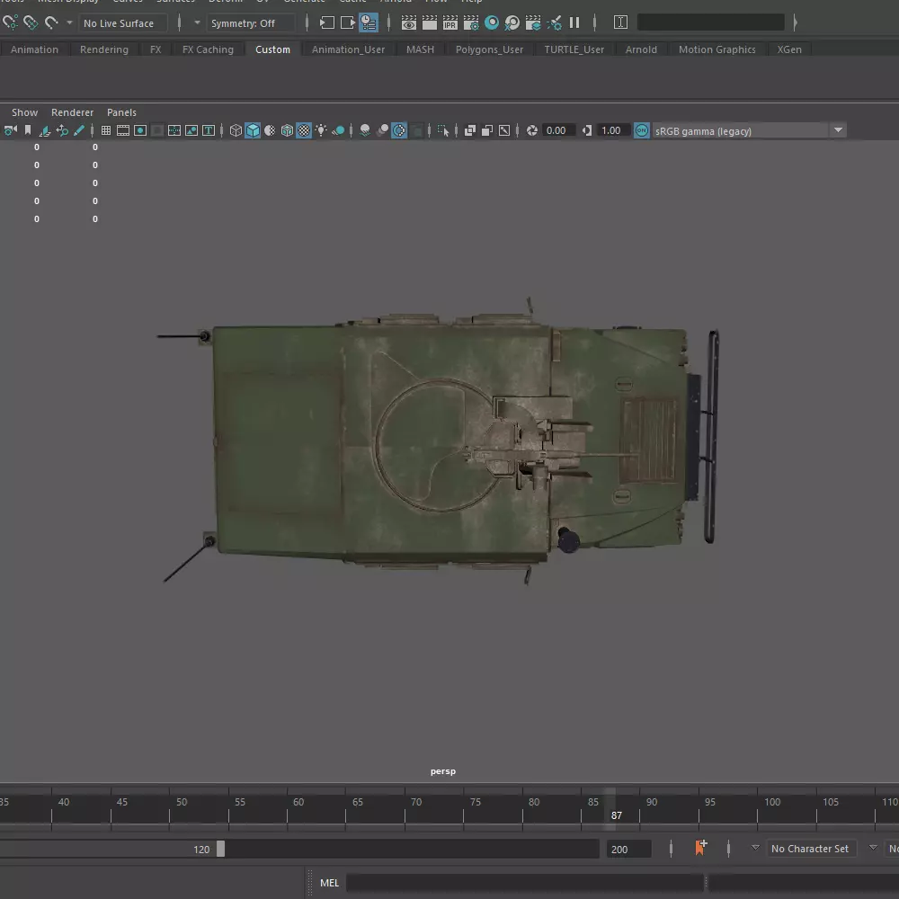Click the Select outputs icon
This screenshot has height=899, width=899.
point(347,23)
